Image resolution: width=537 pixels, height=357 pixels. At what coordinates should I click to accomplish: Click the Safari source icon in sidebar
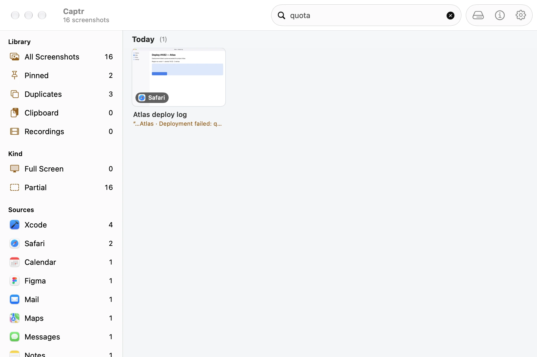coord(15,243)
